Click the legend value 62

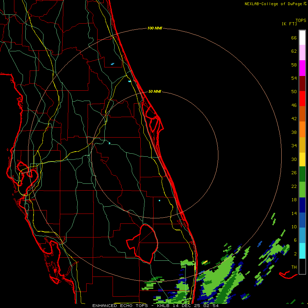[294, 51]
